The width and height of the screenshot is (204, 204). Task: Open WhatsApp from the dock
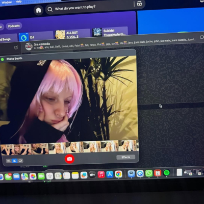(x=149, y=173)
